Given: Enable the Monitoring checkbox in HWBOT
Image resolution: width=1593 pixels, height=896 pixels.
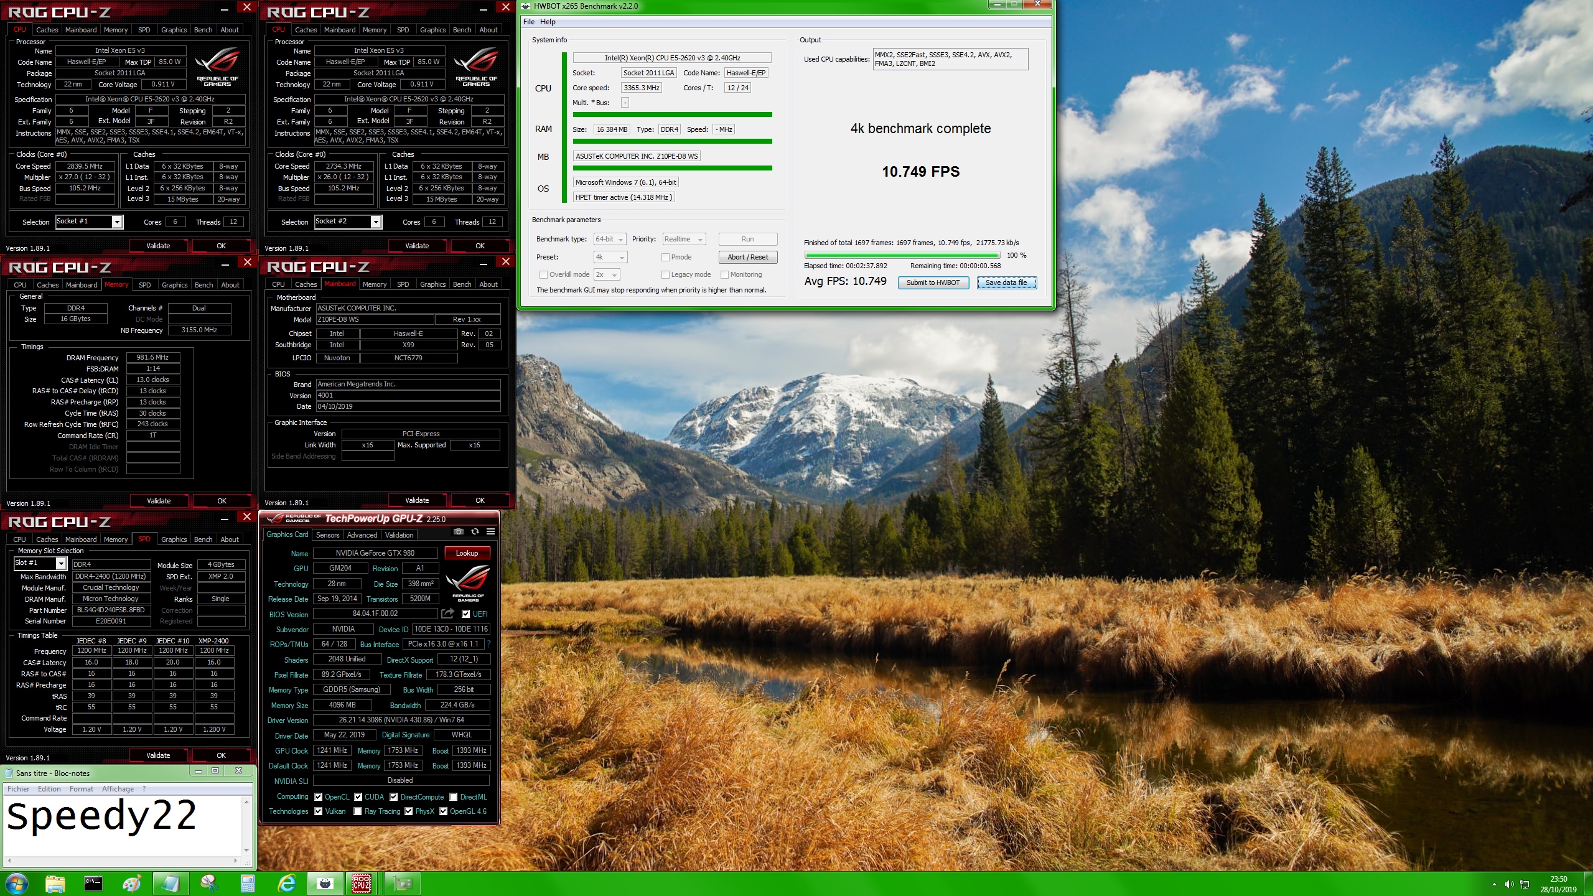Looking at the screenshot, I should 724,274.
